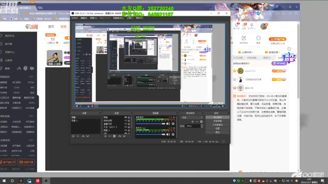This screenshot has width=328, height=184.
Task: Open source properties gear in Sources panel
Action: pos(114,136)
